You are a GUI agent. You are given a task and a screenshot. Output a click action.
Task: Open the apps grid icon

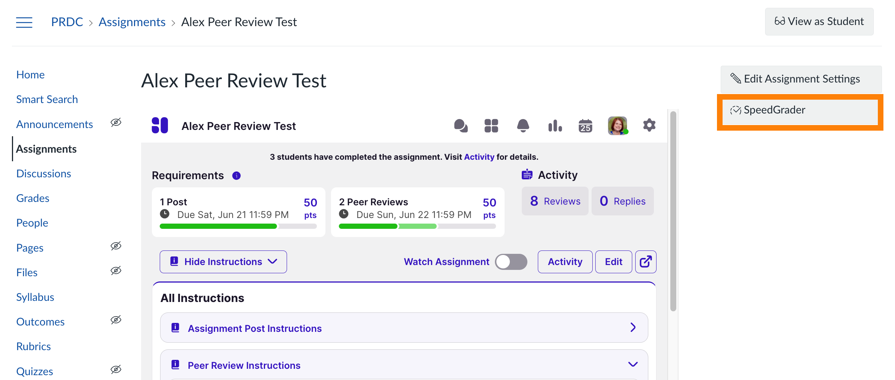[492, 126]
